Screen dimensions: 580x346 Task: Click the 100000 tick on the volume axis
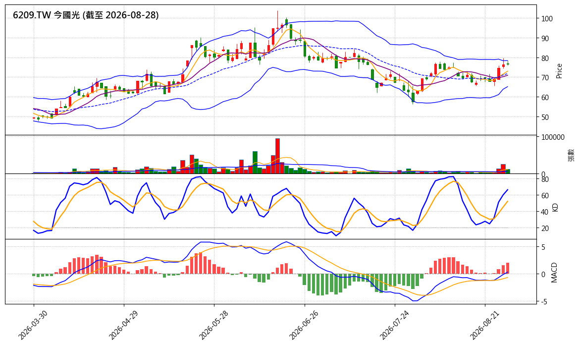553,137
